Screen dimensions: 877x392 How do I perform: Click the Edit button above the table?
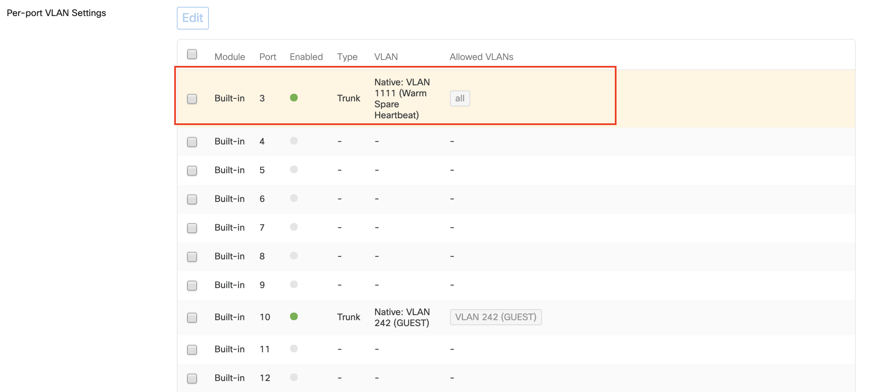[x=192, y=18]
